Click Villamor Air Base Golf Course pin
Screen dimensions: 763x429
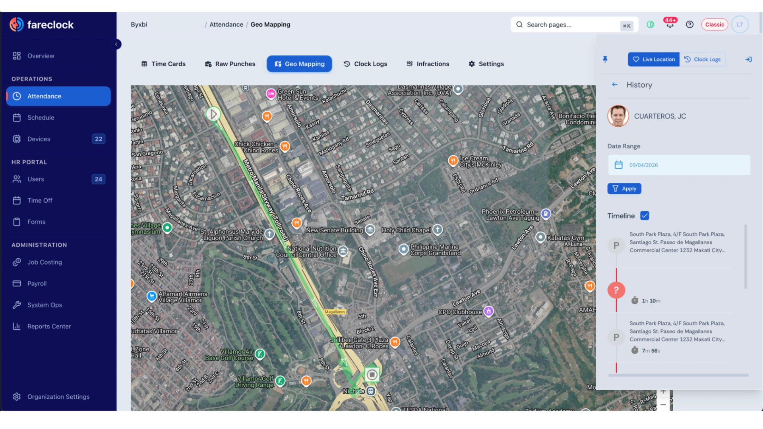[x=260, y=354]
